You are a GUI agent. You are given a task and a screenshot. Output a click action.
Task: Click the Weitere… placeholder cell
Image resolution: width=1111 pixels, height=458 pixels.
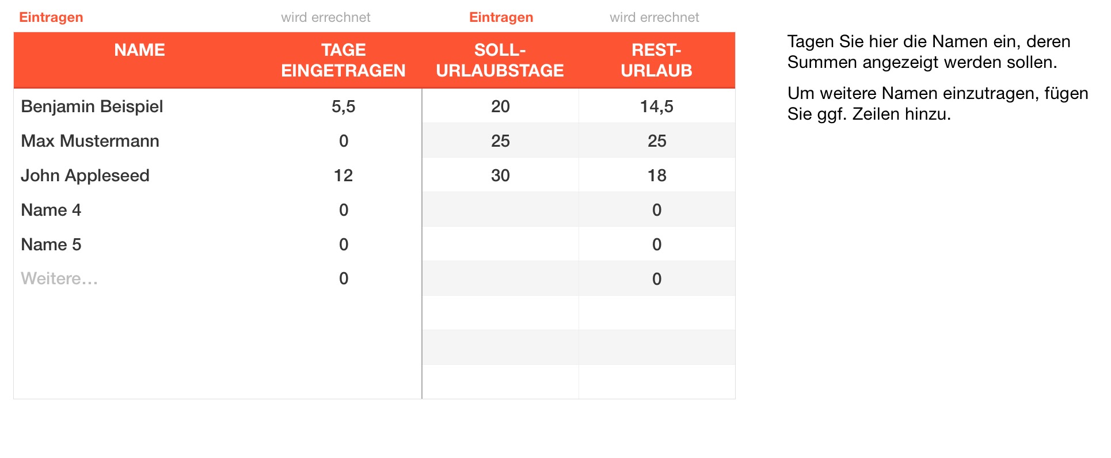pyautogui.click(x=59, y=279)
